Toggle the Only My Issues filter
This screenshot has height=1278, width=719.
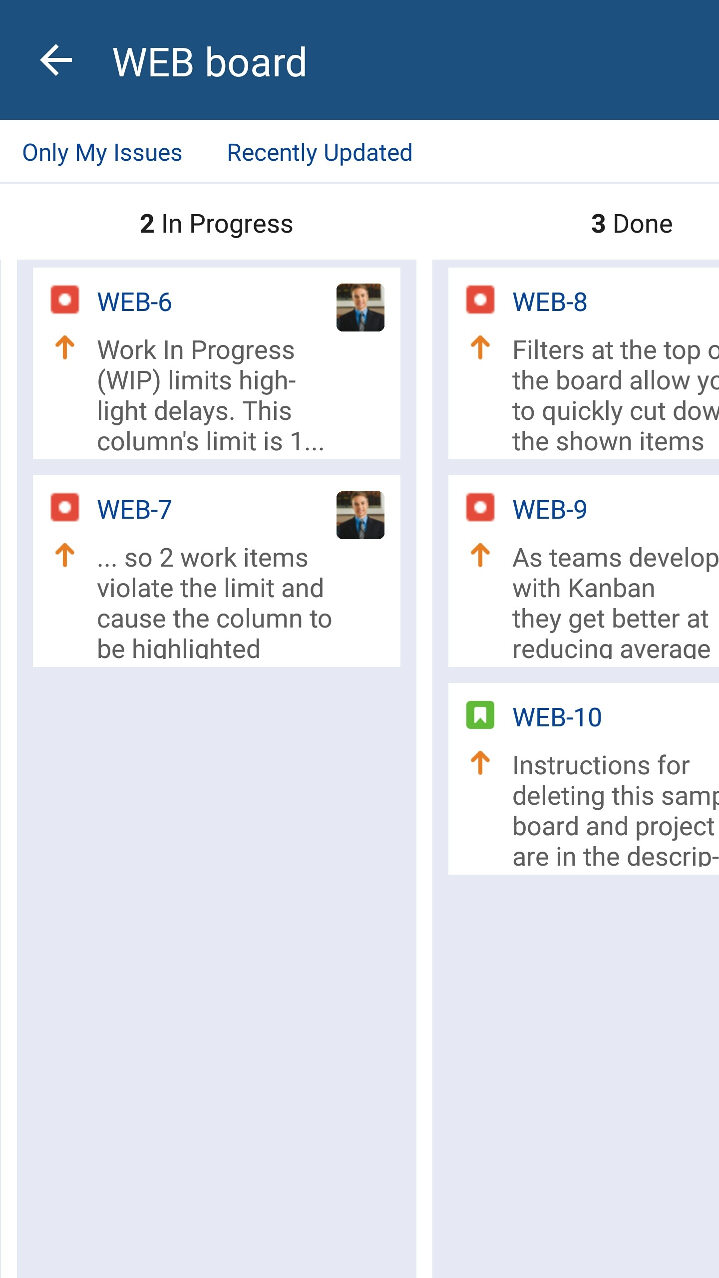(x=102, y=152)
